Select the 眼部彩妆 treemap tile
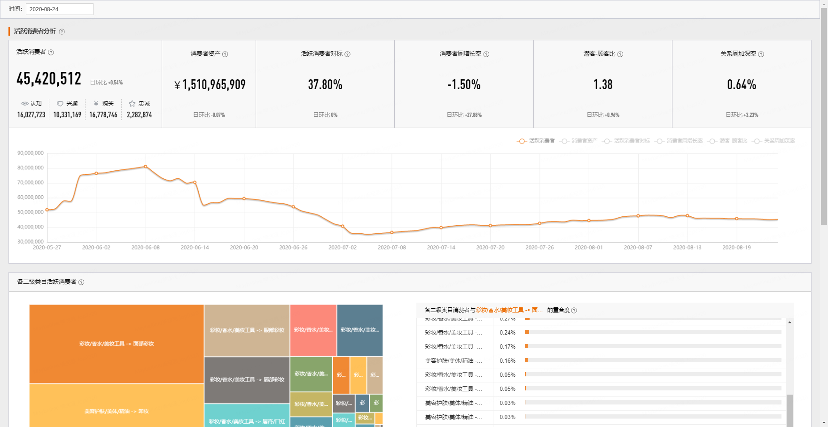The image size is (828, 427). (247, 330)
